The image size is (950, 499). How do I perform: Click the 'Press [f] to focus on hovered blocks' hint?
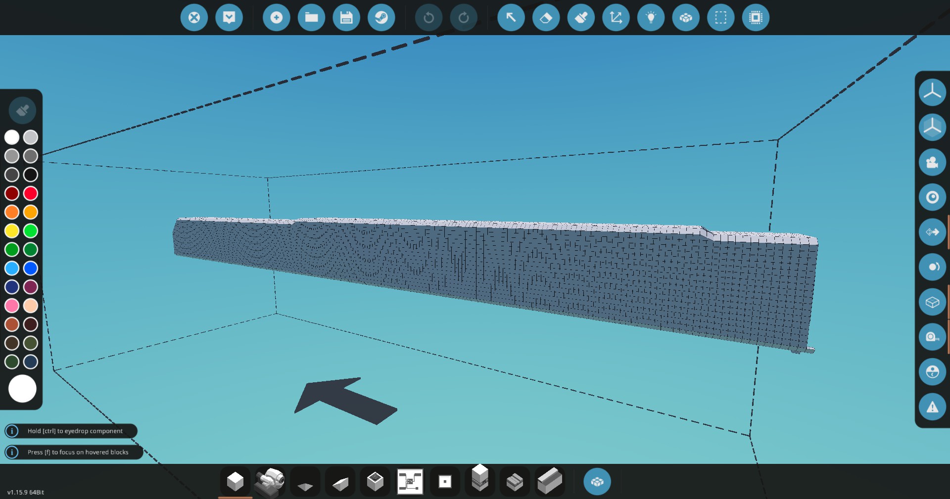click(74, 453)
